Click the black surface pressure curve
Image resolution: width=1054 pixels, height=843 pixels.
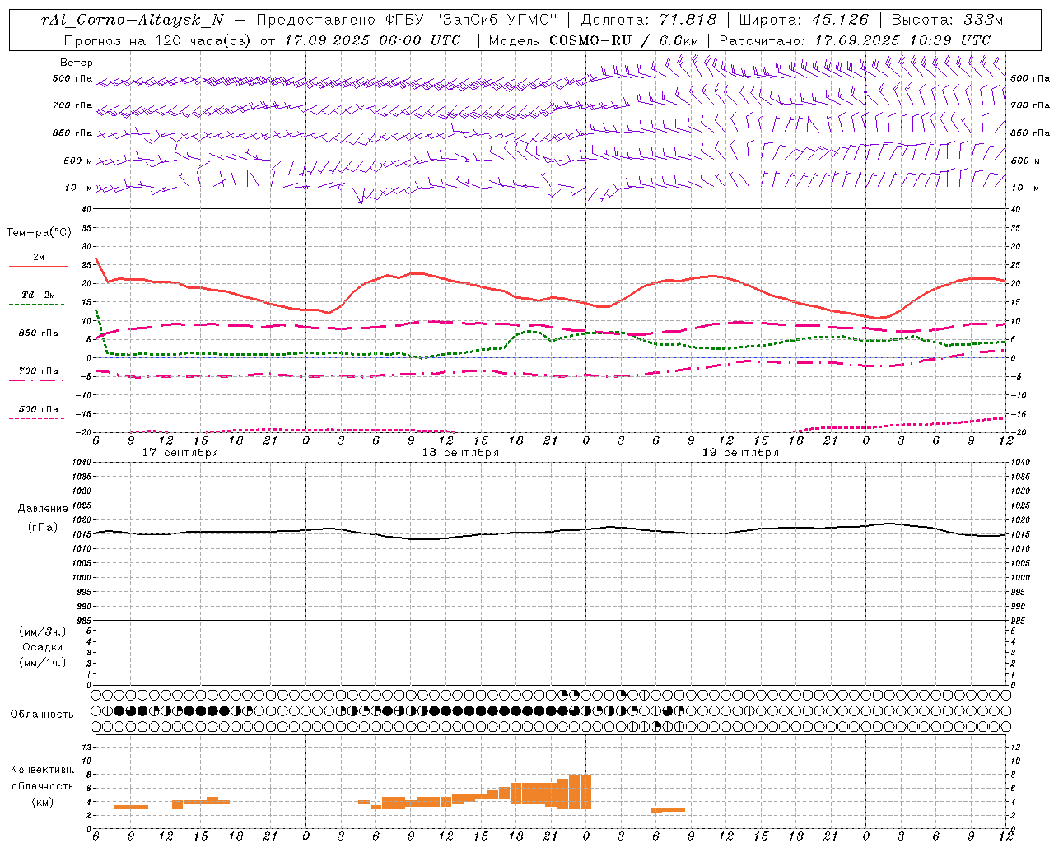[x=551, y=532]
